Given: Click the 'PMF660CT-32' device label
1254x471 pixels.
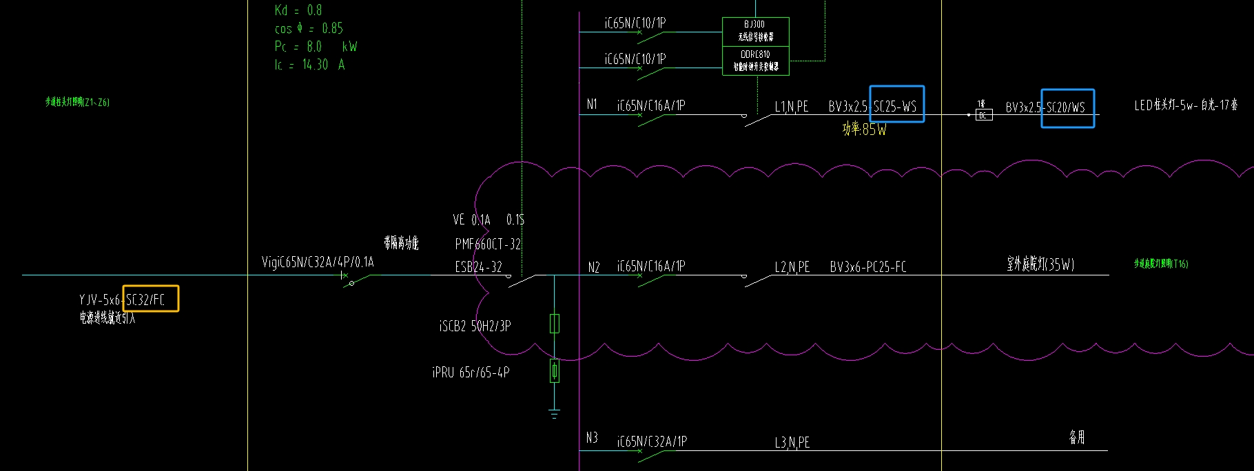Looking at the screenshot, I should (x=488, y=244).
